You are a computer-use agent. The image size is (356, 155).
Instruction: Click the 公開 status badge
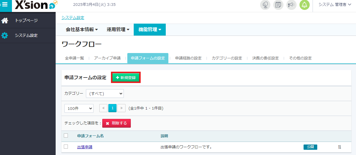(x=310, y=147)
